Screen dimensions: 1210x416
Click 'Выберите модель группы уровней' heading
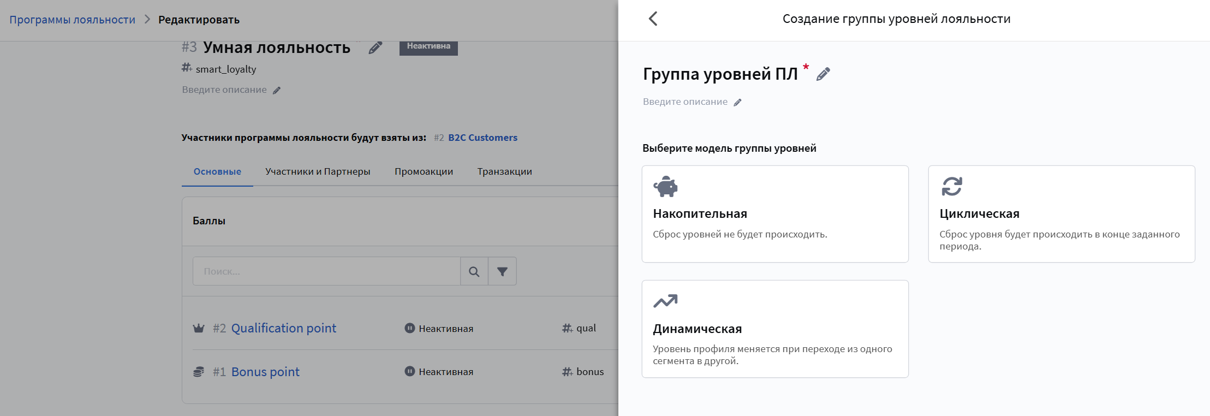[x=729, y=148]
